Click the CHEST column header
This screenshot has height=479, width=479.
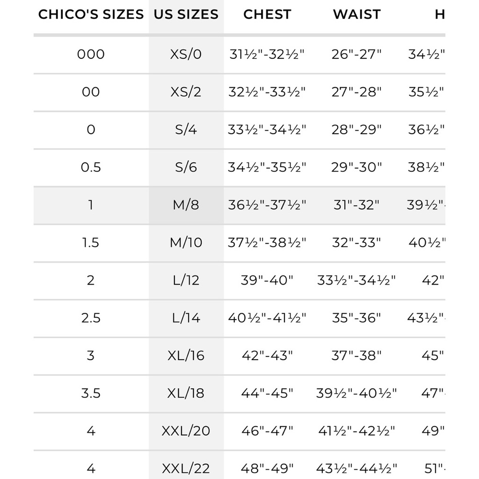pos(267,14)
